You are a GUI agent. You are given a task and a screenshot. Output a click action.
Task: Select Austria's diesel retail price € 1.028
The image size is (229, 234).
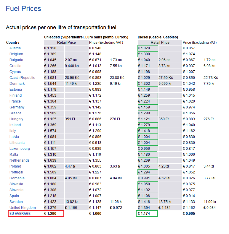click(148, 48)
